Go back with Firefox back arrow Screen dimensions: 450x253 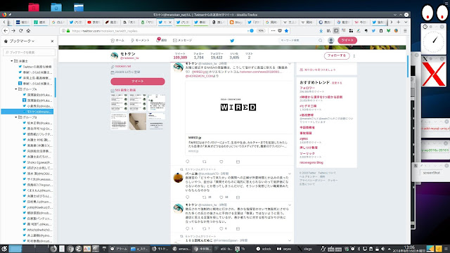click(6, 30)
